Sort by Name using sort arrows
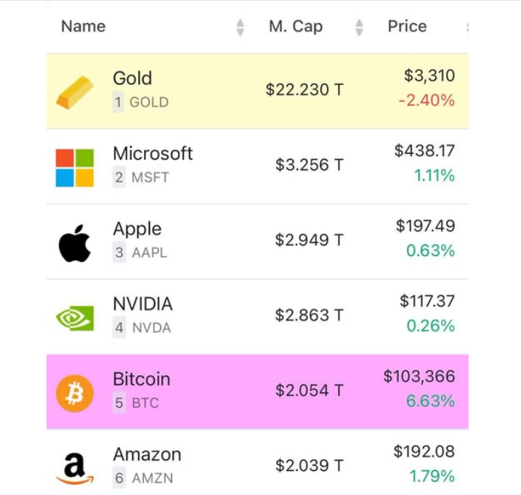This screenshot has height=495, width=521. [x=241, y=28]
